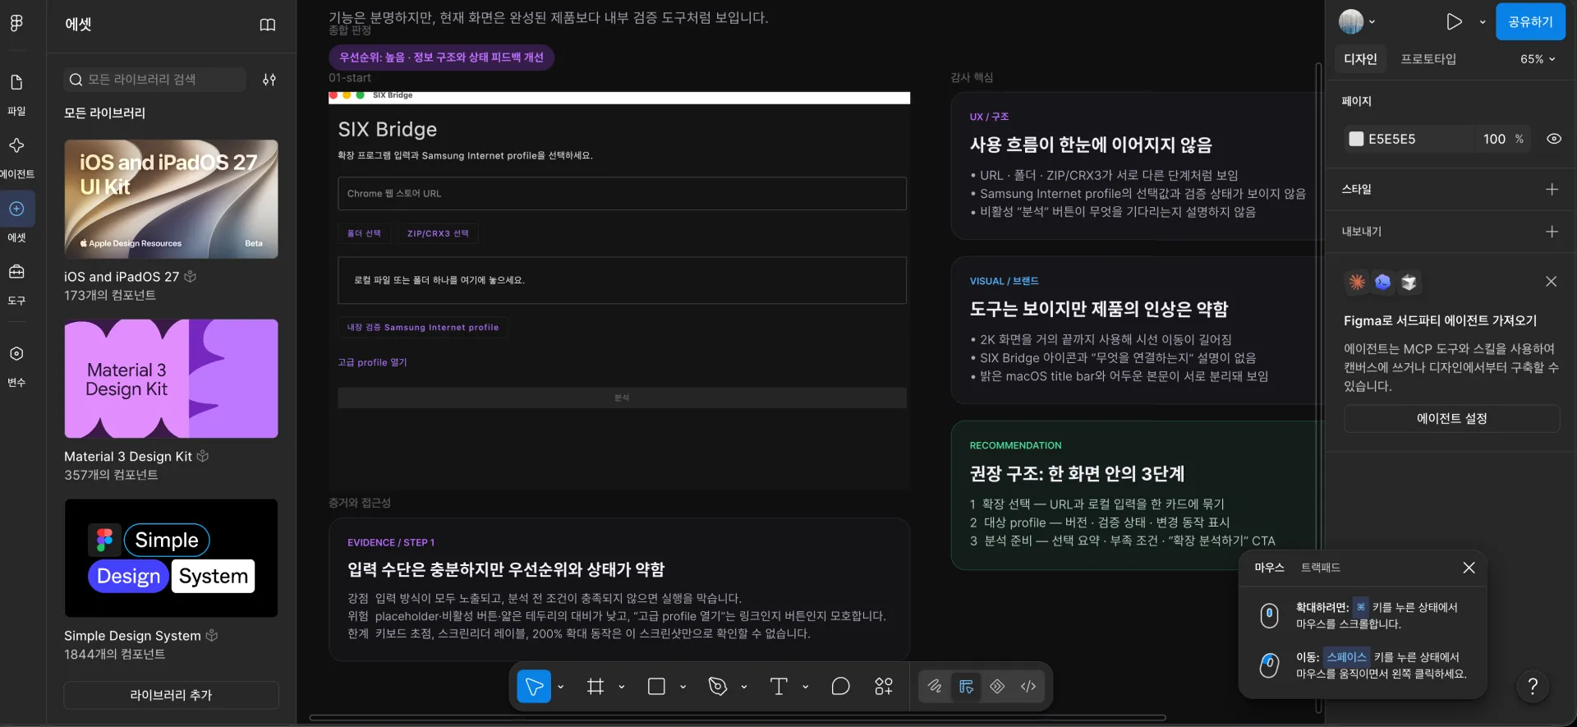Click the 모든 라이브러리 검색 search field
The height and width of the screenshot is (727, 1577).
[154, 80]
